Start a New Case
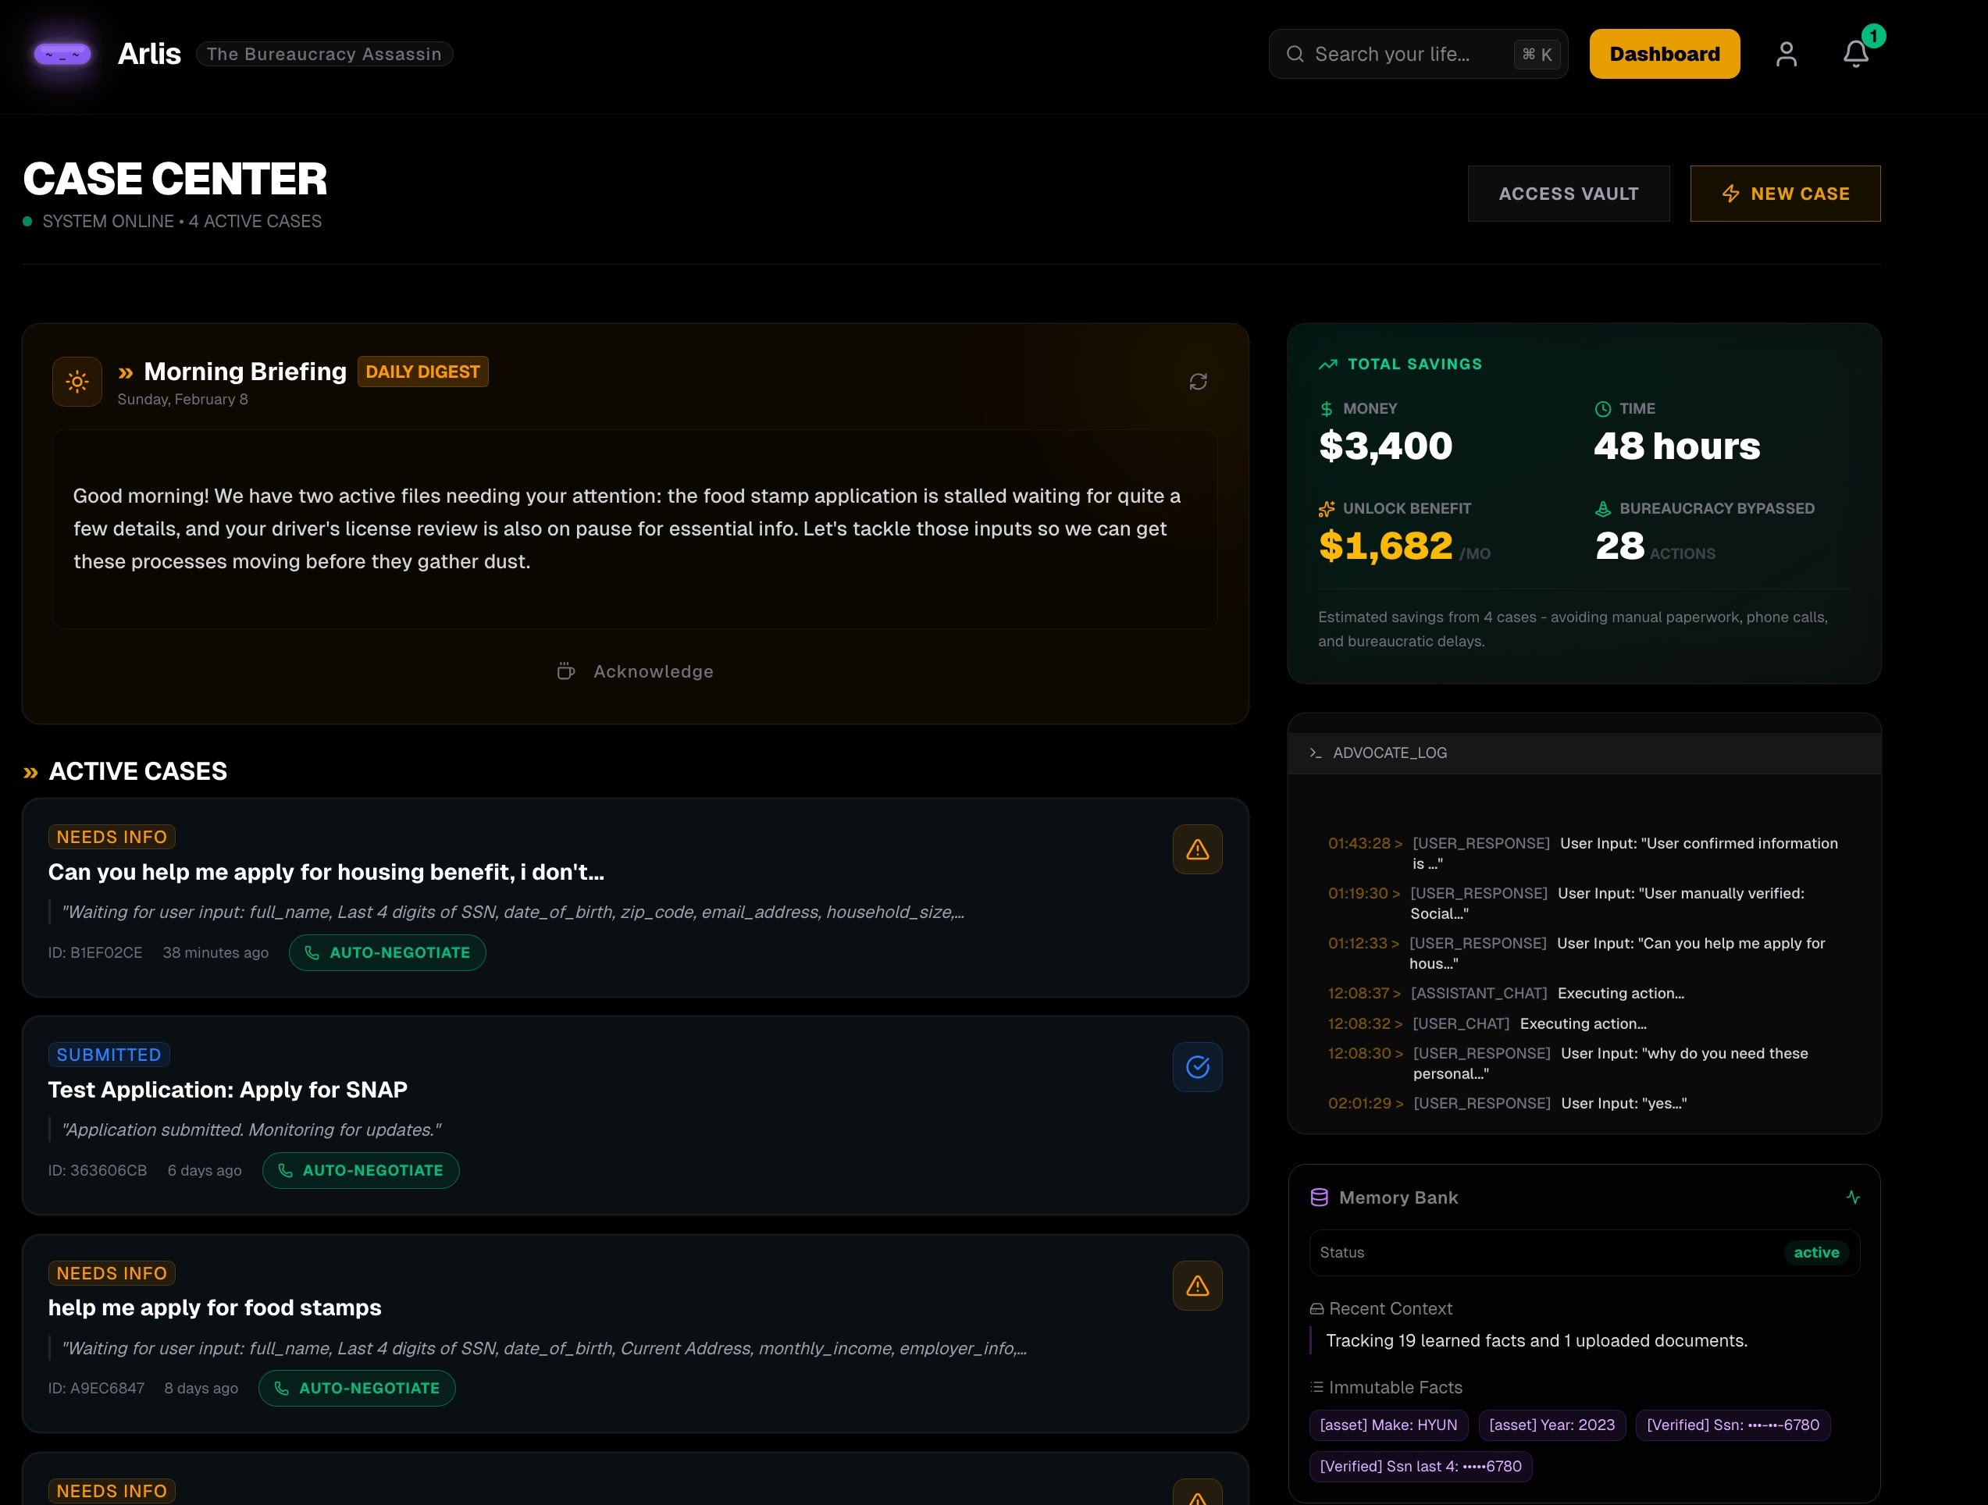 click(1784, 193)
